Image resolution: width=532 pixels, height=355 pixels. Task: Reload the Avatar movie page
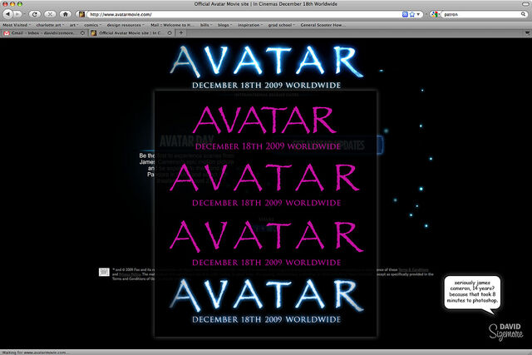tap(34, 14)
